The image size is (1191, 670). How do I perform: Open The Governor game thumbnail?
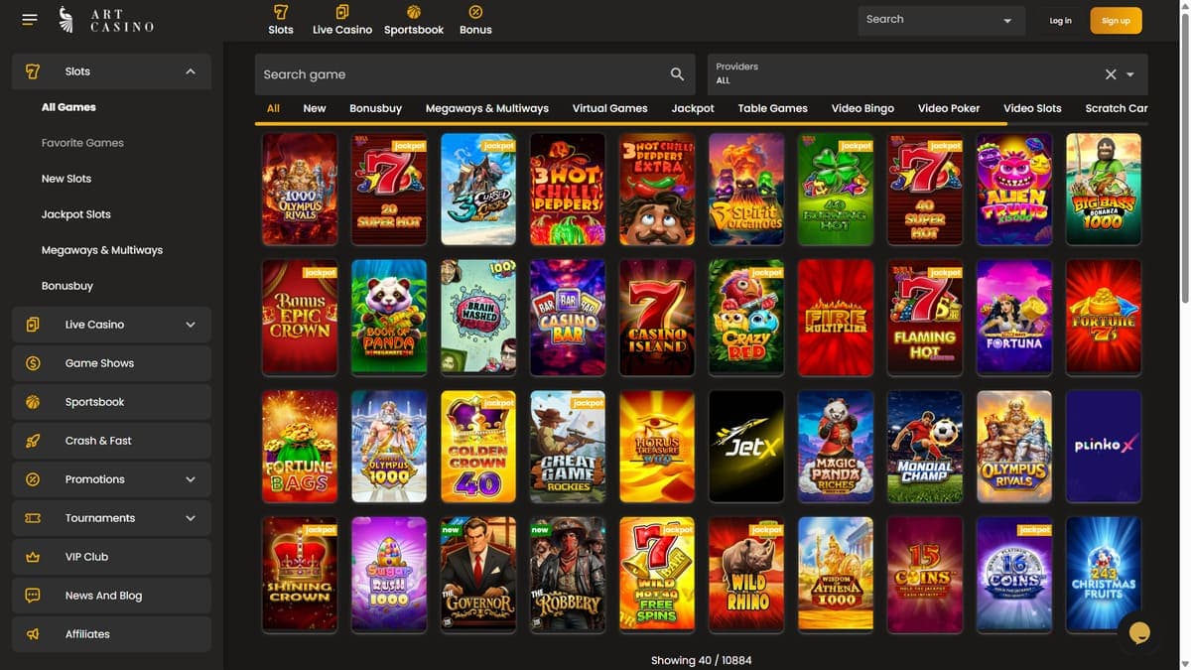(478, 575)
